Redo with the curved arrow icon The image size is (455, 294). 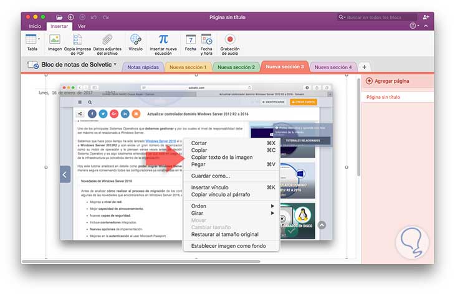(x=105, y=17)
